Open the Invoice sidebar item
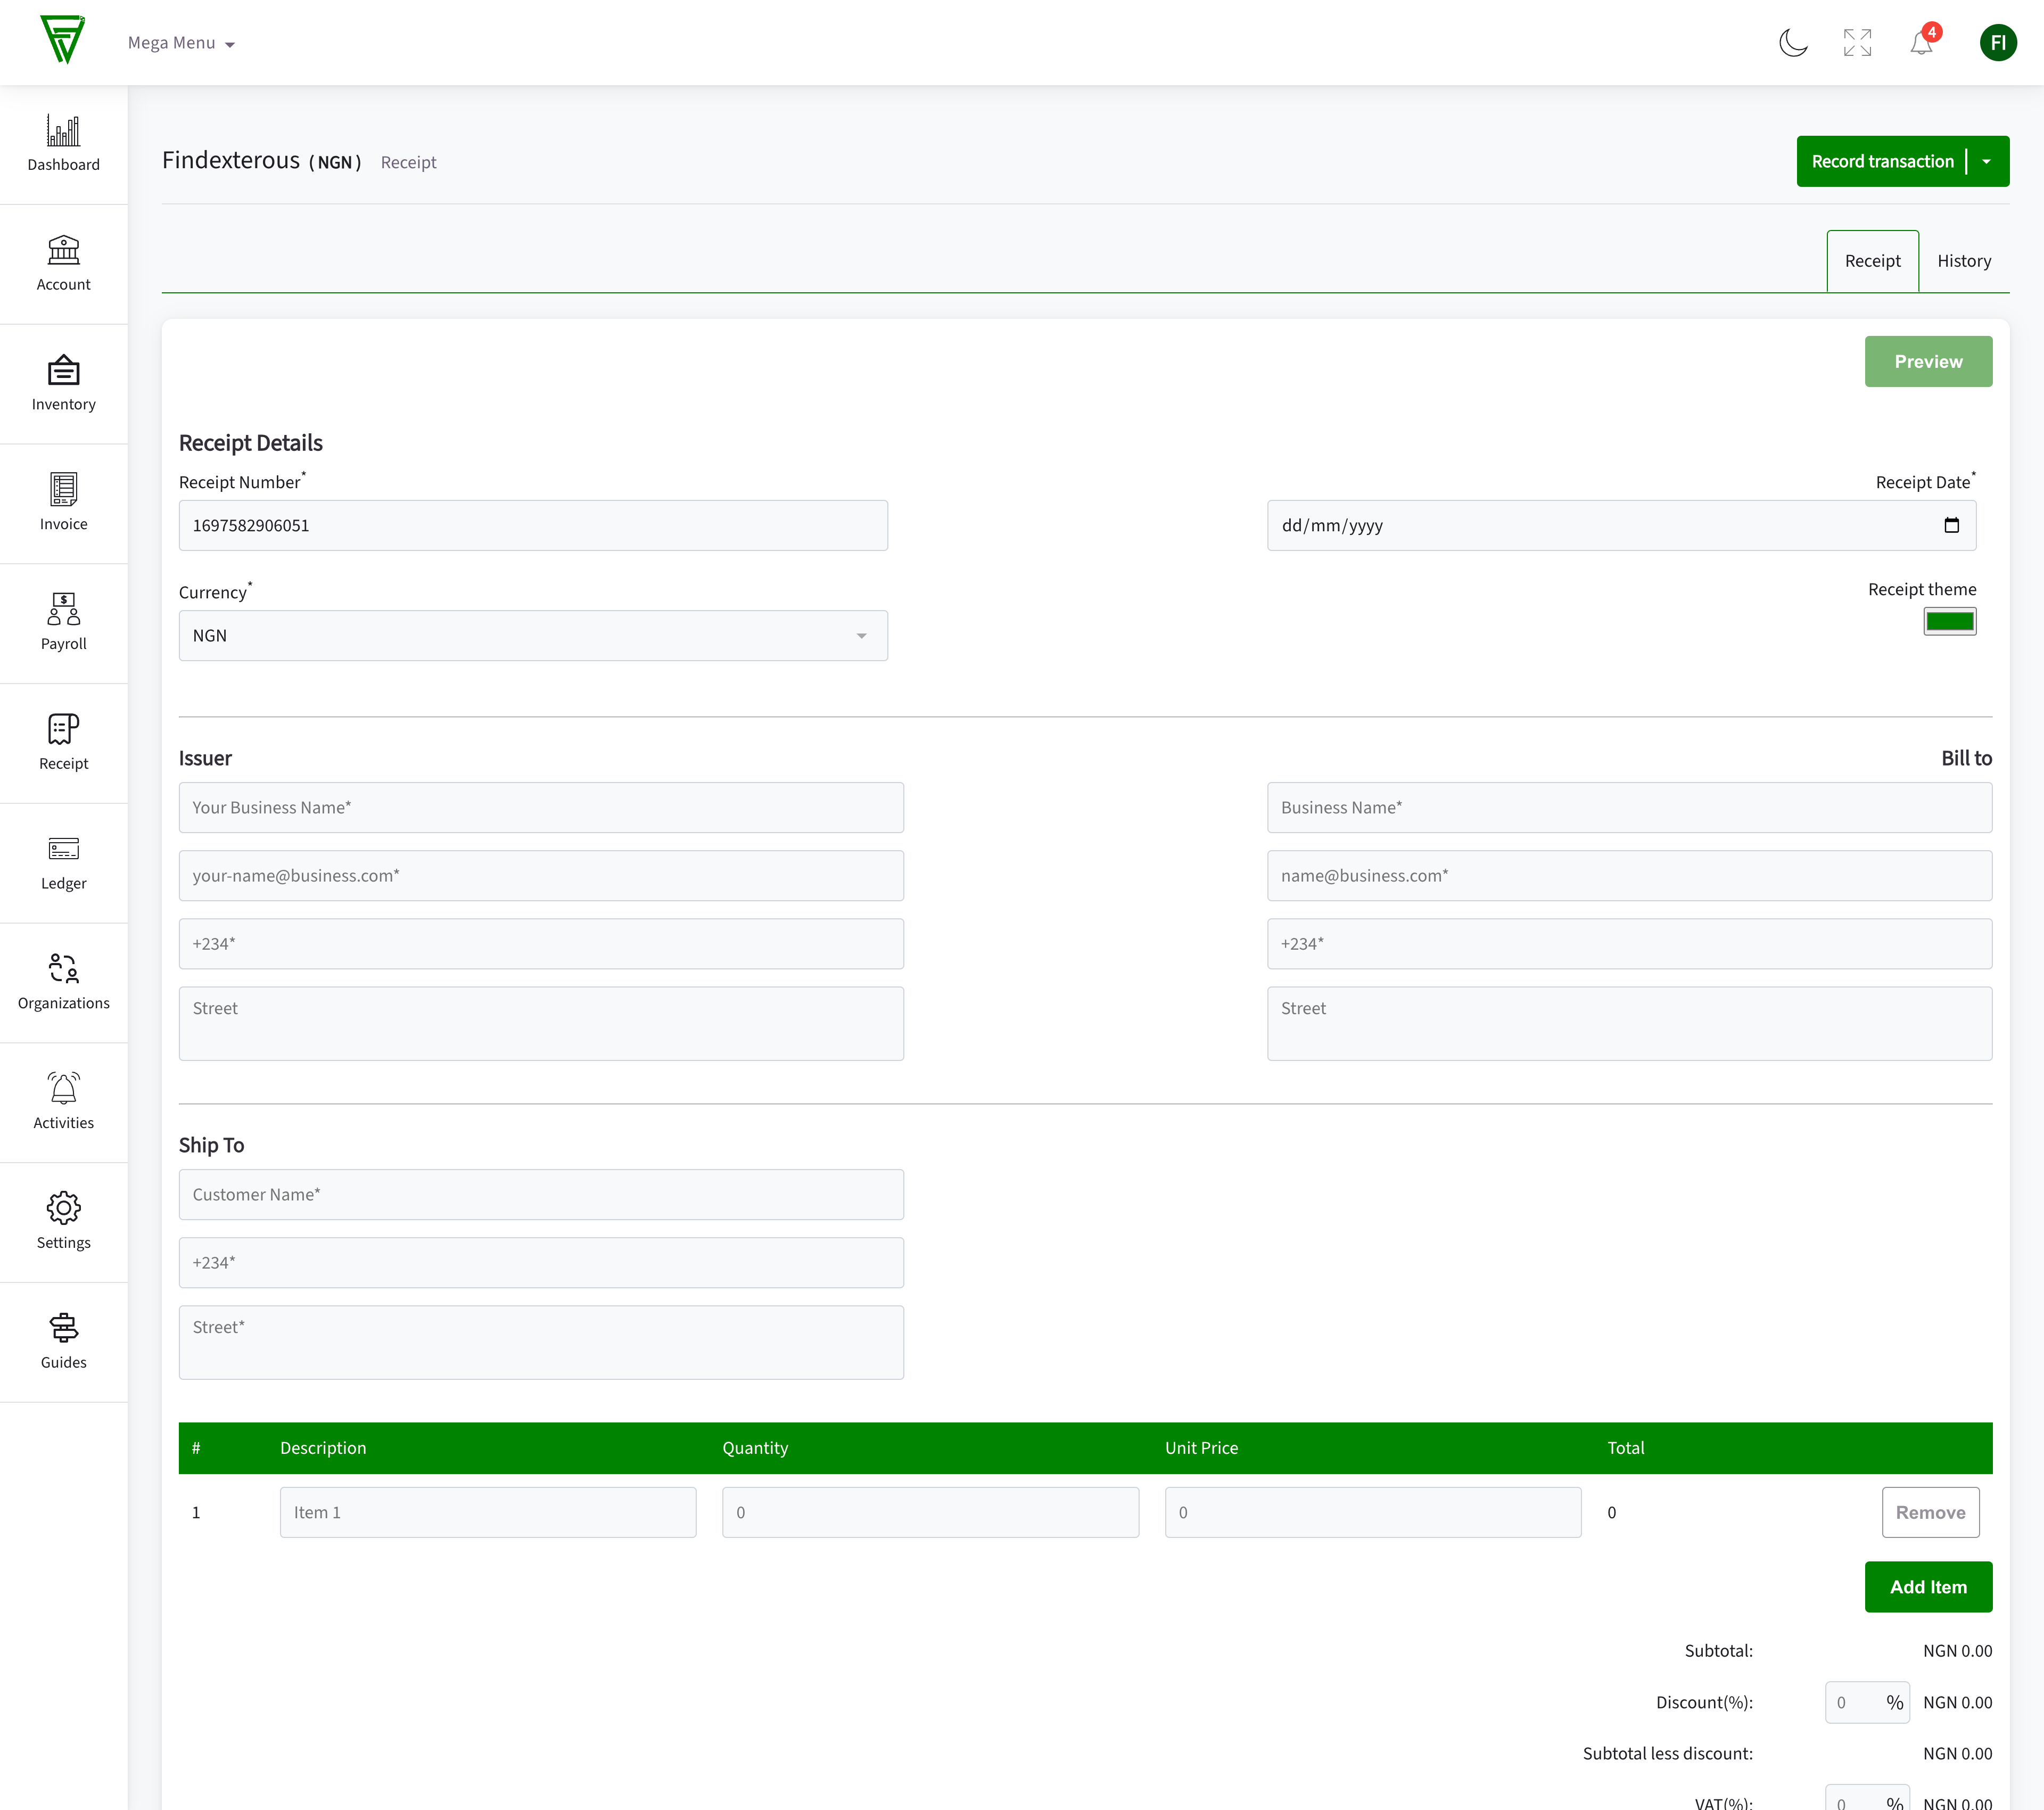The width and height of the screenshot is (2044, 1810). pyautogui.click(x=64, y=504)
